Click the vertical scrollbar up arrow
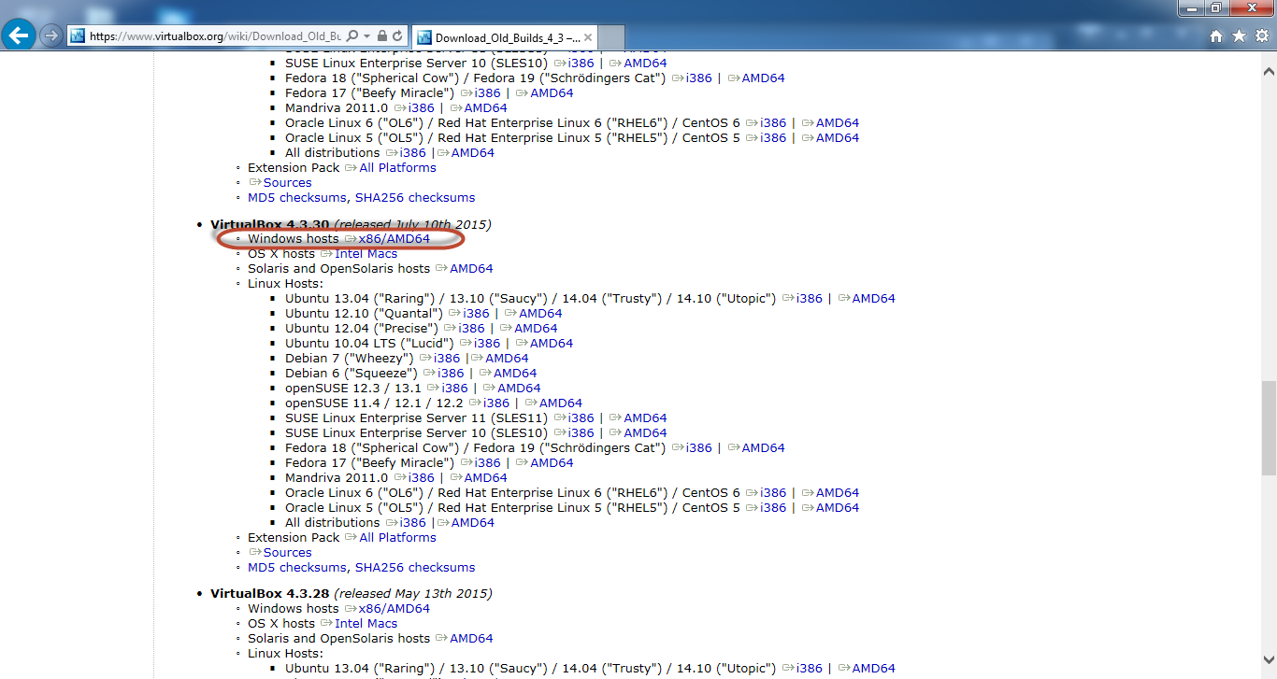Image resolution: width=1277 pixels, height=679 pixels. point(1269,71)
